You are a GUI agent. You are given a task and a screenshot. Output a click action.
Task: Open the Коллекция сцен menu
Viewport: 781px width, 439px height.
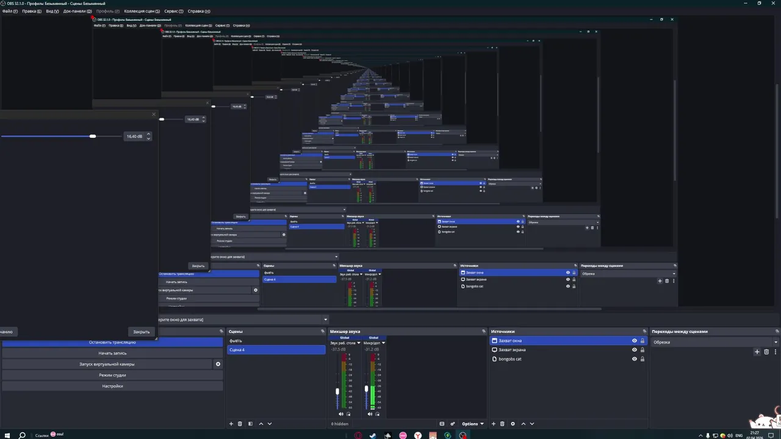tap(142, 11)
